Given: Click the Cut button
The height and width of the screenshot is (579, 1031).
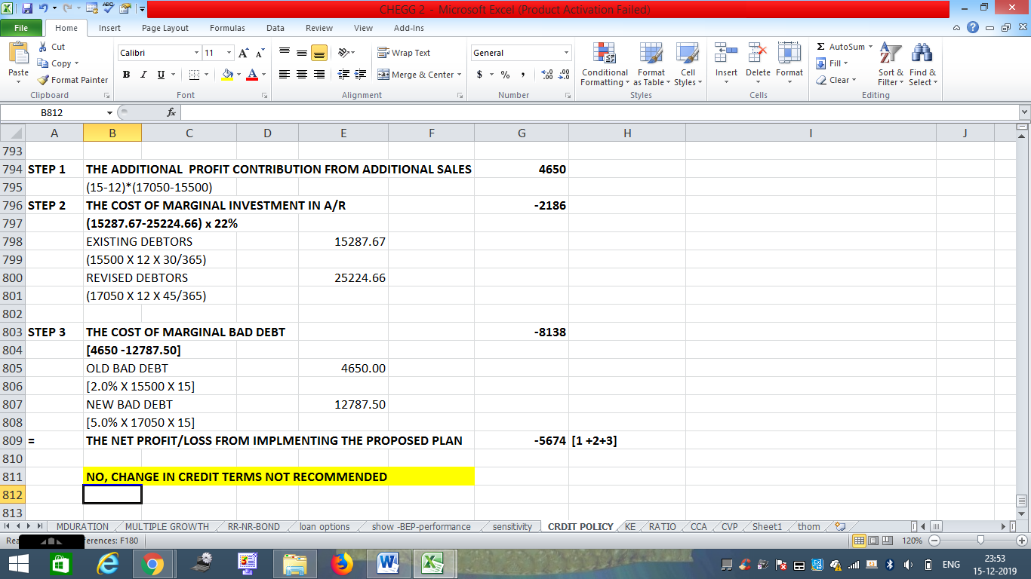Looking at the screenshot, I should point(51,47).
